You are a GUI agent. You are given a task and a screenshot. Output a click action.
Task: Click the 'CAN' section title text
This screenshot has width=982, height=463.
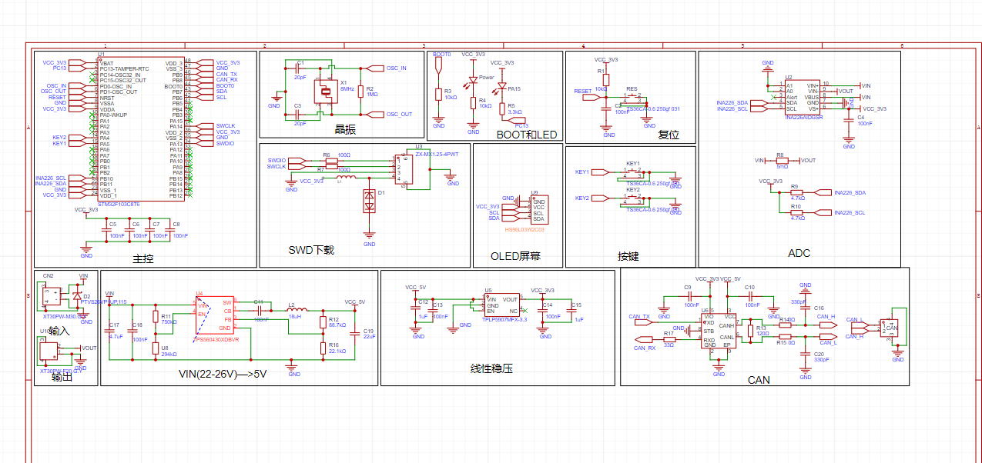click(x=759, y=380)
